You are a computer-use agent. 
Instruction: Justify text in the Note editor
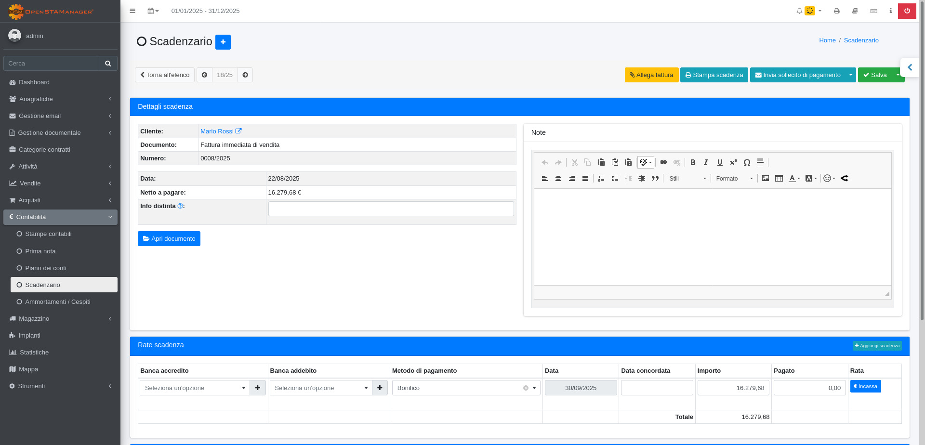point(585,178)
